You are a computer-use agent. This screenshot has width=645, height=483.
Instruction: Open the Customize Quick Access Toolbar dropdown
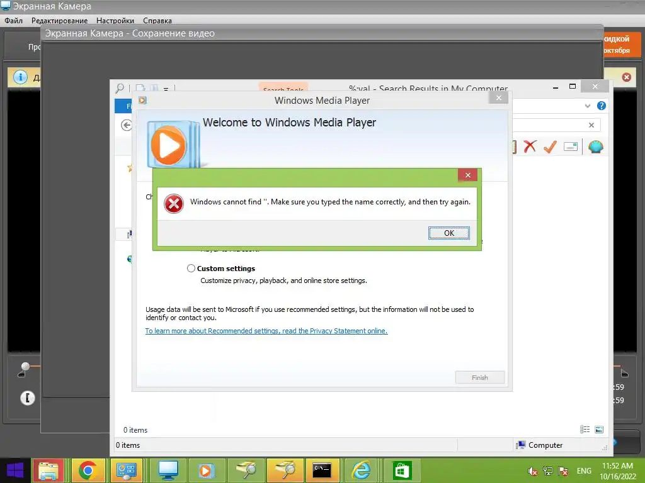166,89
